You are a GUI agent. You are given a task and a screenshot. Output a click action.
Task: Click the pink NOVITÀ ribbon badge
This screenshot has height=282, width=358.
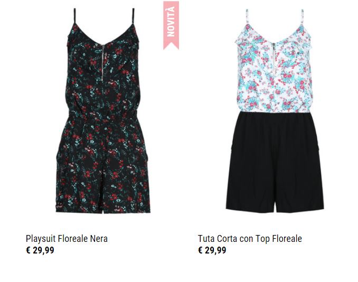coord(171,25)
